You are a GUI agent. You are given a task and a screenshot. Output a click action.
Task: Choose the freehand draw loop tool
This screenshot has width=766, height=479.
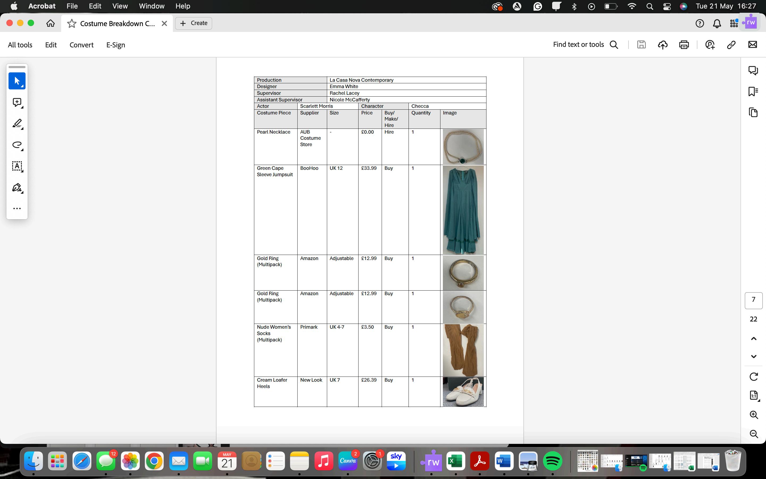tap(17, 145)
